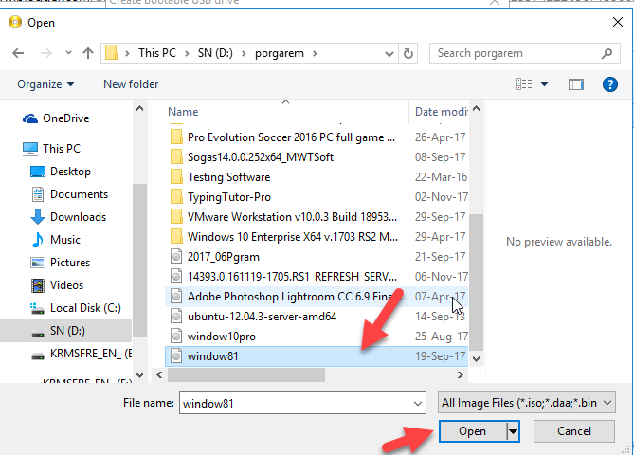The image size is (634, 455).
Task: Click the Documents page icon
Action: (38, 194)
